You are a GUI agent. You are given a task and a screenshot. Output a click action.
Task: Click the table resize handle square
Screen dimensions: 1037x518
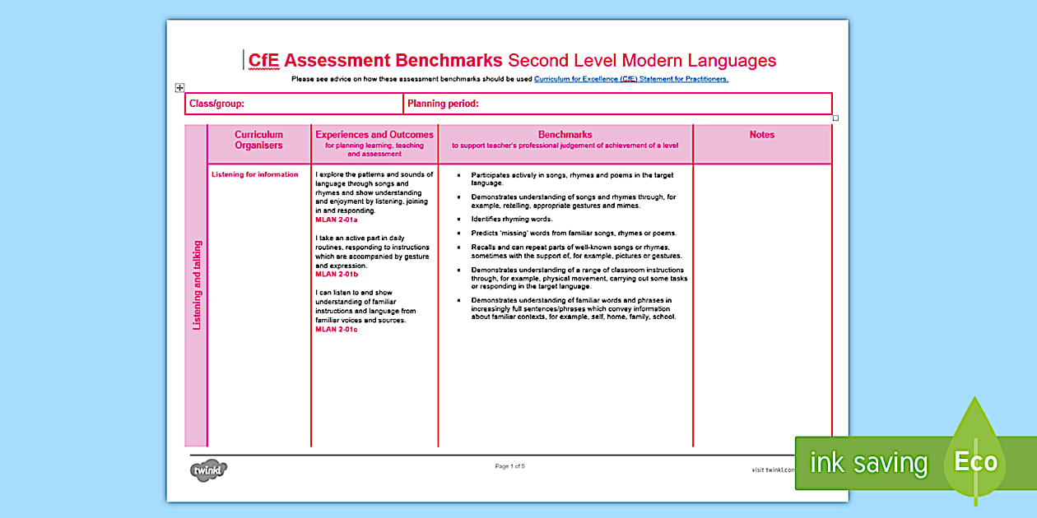835,118
